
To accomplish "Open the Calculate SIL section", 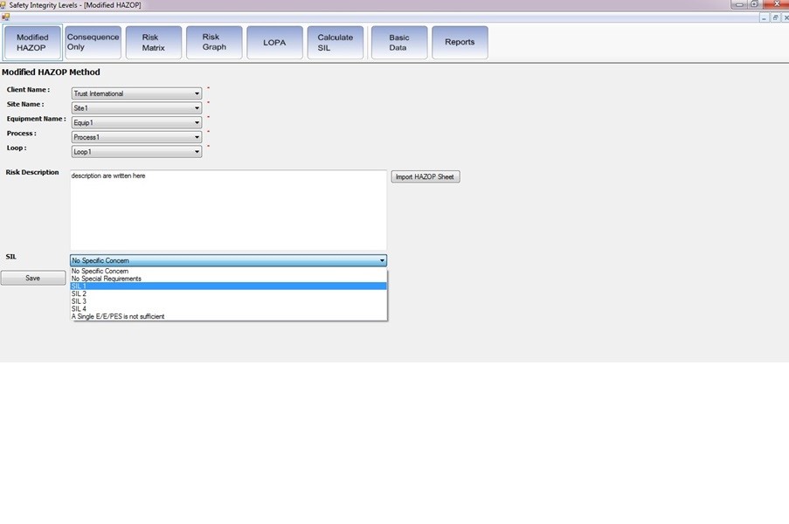I will 336,41.
